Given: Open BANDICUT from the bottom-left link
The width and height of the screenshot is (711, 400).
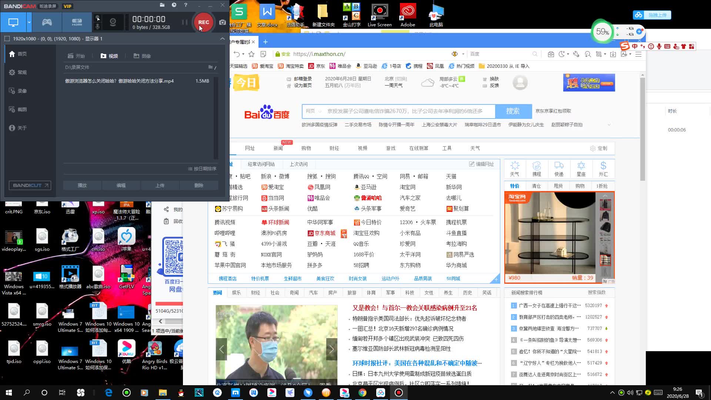Looking at the screenshot, I should (x=30, y=185).
